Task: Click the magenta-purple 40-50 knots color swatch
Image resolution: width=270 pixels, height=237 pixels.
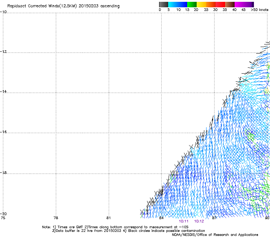Action: tap(244, 4)
